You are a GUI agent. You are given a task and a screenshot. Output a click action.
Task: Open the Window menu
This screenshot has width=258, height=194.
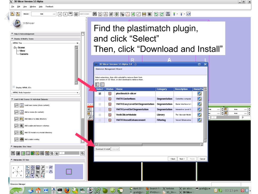33,7
